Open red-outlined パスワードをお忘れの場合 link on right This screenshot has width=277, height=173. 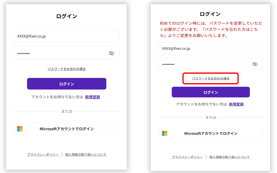[x=211, y=79]
